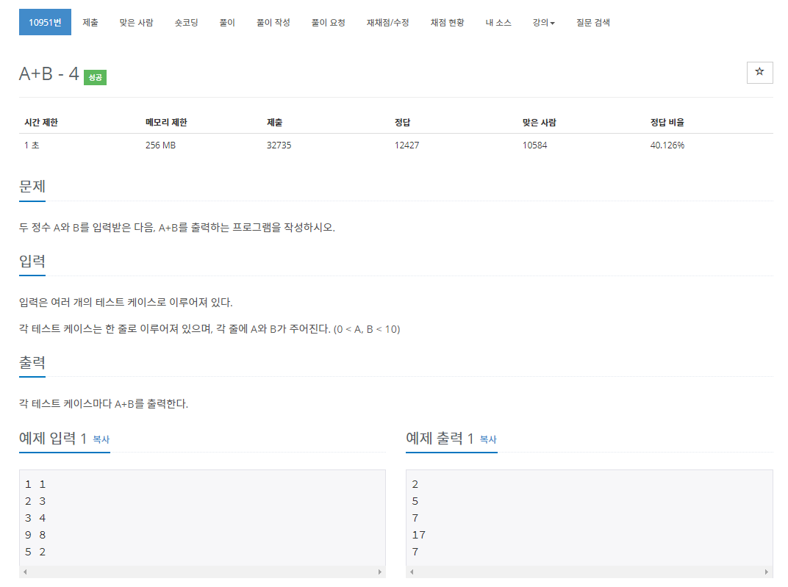
Task: Open the 풀이 tab
Action: point(227,22)
